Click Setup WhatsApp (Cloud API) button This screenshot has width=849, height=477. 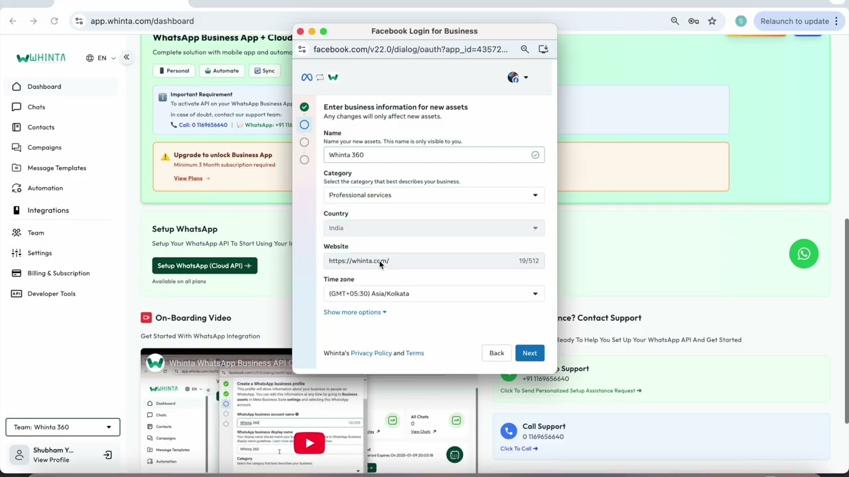tap(204, 266)
